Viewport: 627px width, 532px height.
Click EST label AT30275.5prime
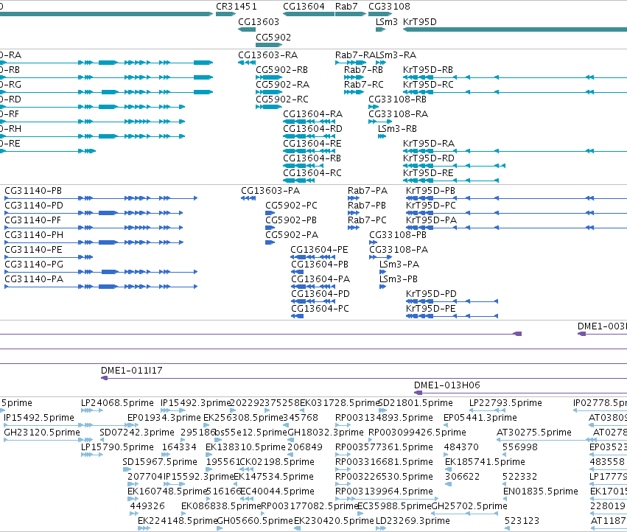tap(534, 433)
